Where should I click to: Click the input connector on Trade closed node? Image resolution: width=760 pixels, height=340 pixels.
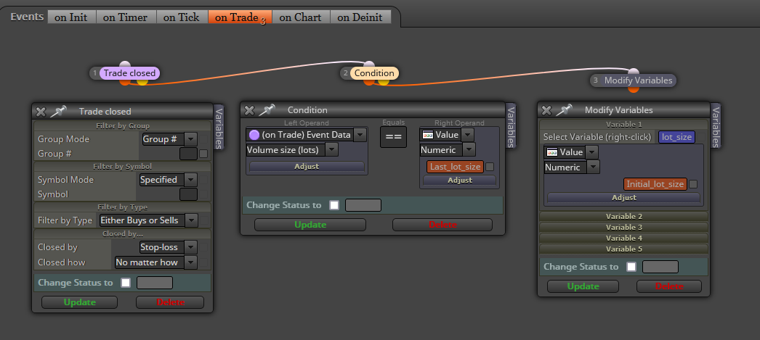[x=125, y=64]
